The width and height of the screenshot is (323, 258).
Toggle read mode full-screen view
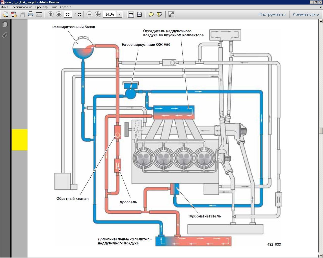[171, 14]
